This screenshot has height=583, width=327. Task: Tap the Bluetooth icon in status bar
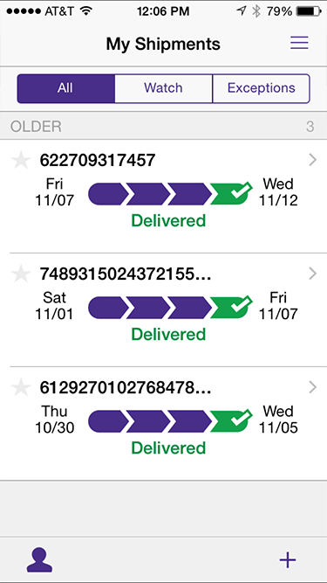click(256, 11)
